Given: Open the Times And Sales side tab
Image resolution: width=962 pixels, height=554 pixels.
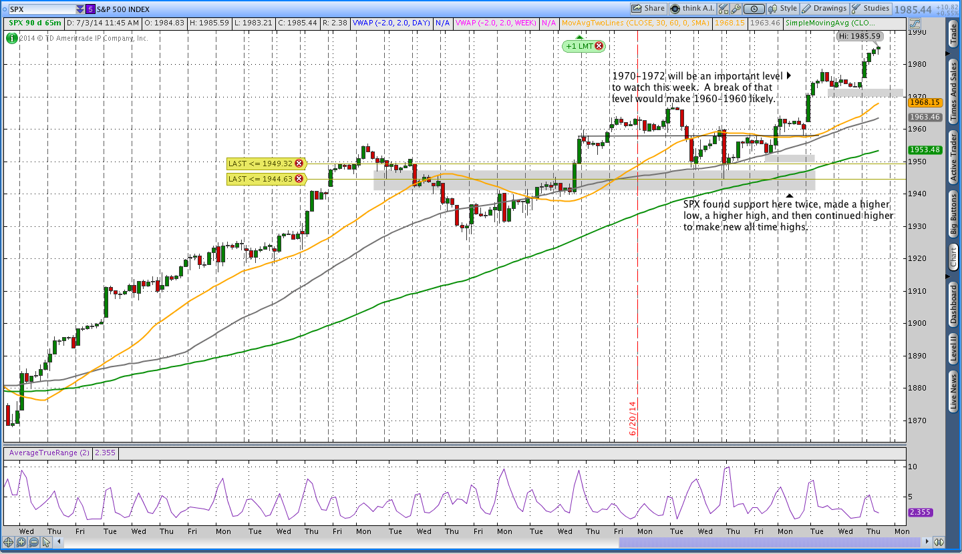Looking at the screenshot, I should coord(953,91).
